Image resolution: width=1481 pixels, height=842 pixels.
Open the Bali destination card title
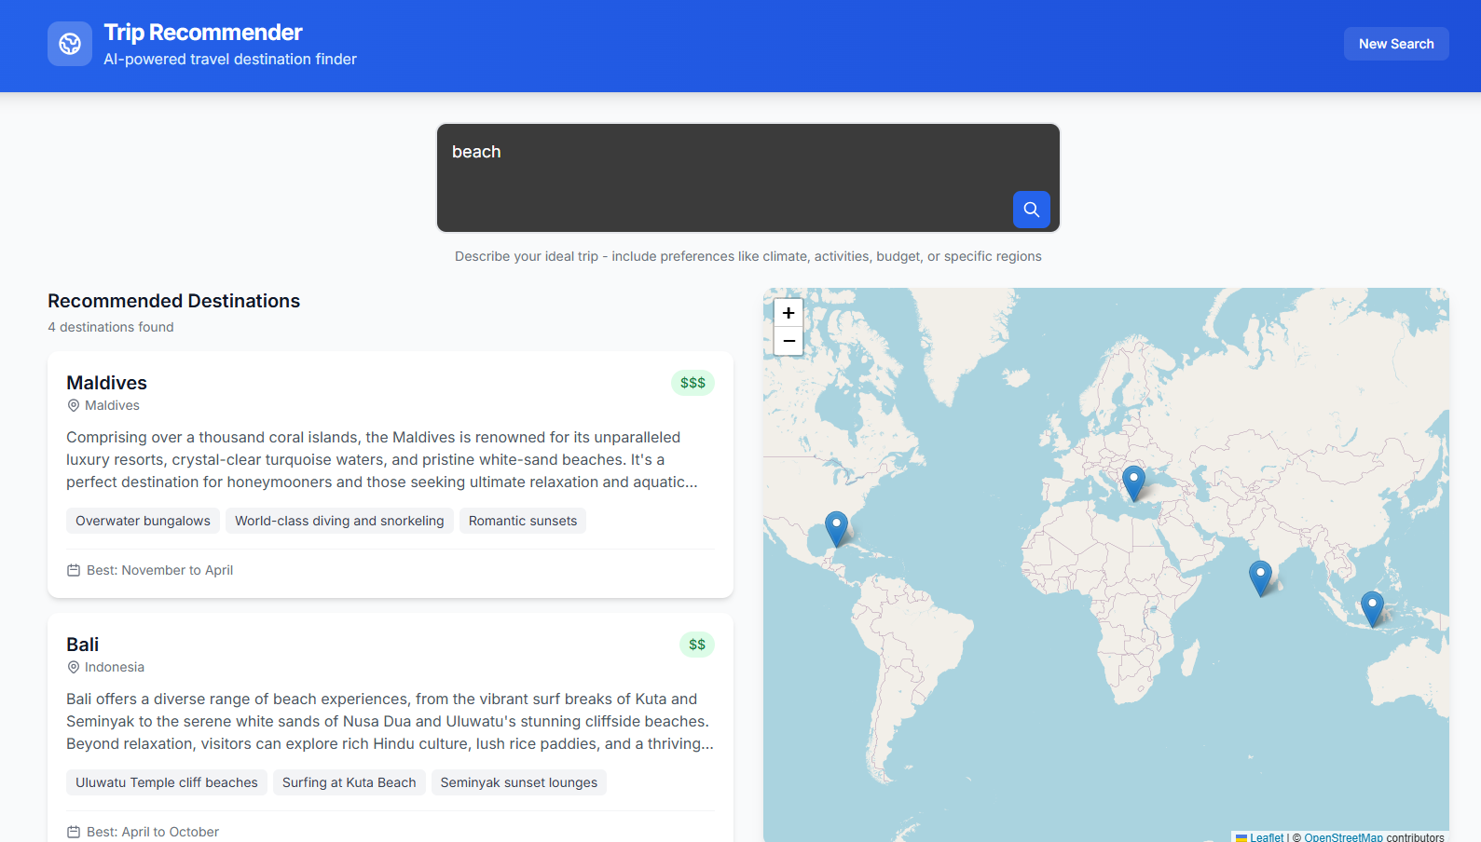(x=82, y=645)
